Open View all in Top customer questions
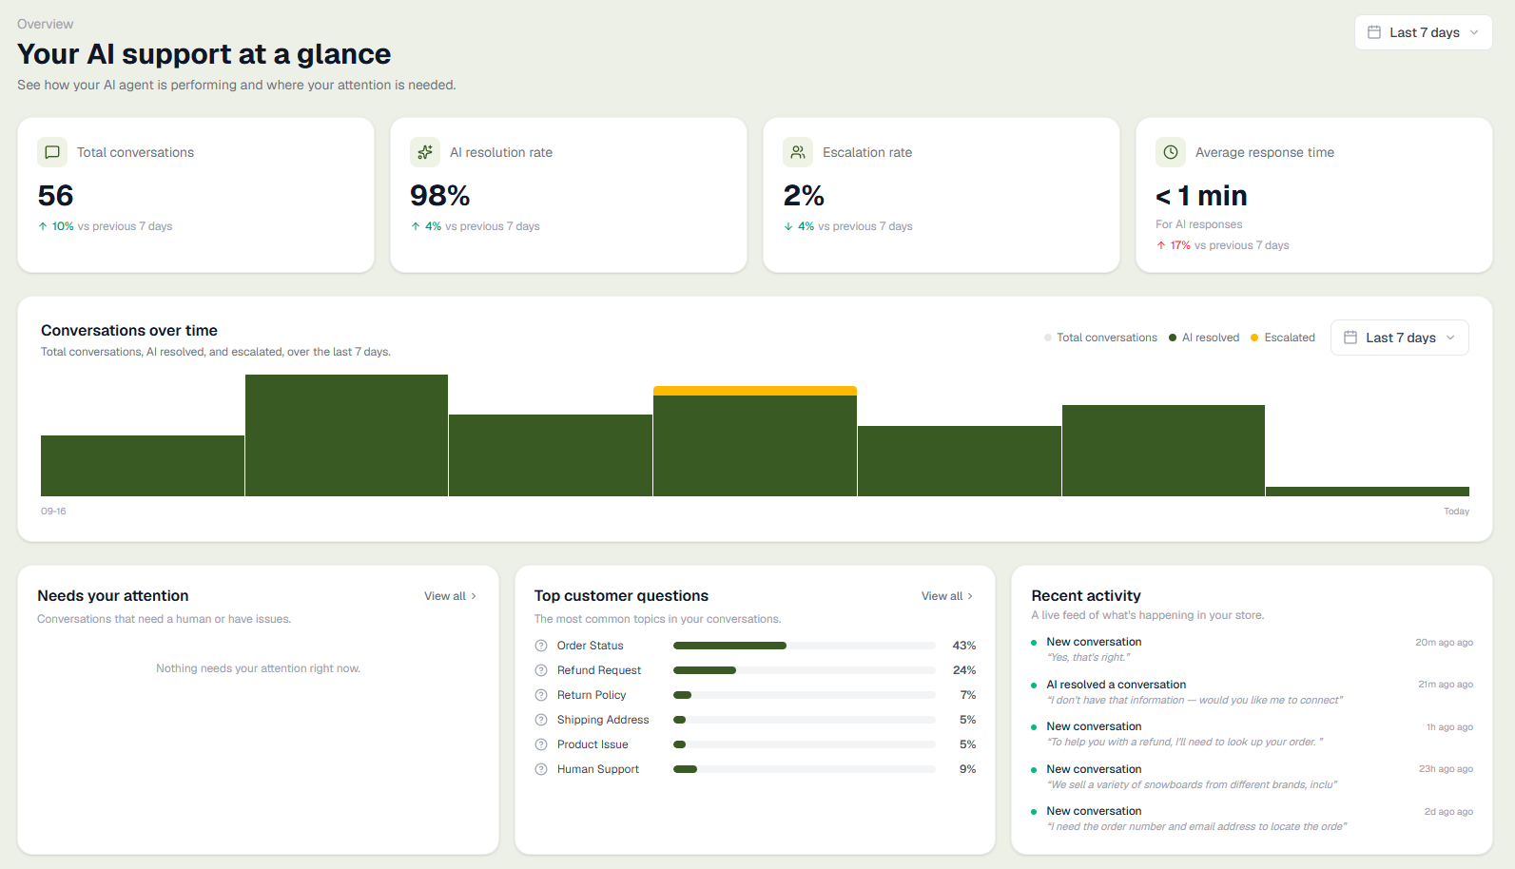 tap(947, 596)
